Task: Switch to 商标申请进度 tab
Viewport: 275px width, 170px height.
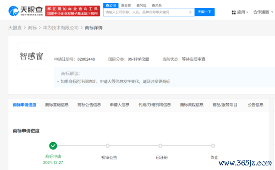Action: (x=25, y=105)
